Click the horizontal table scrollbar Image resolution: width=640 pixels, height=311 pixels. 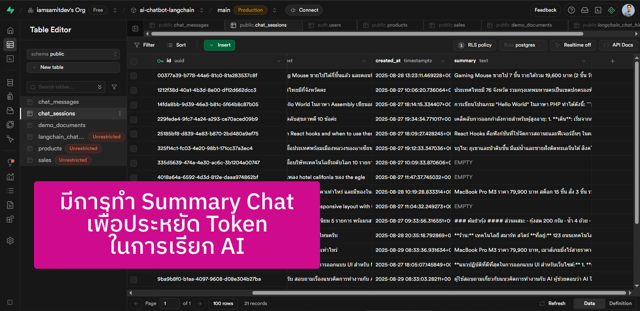pyautogui.click(x=439, y=293)
